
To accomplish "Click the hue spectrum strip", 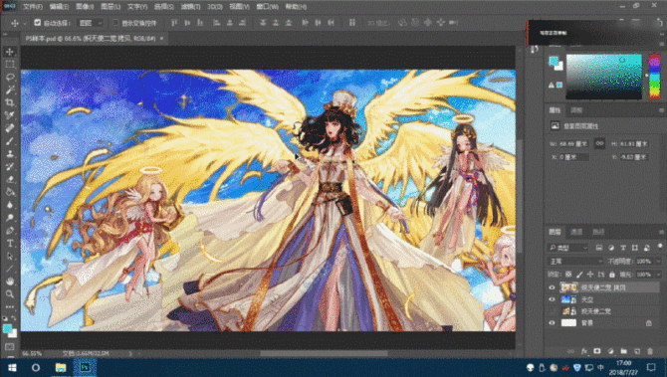I will tap(654, 77).
